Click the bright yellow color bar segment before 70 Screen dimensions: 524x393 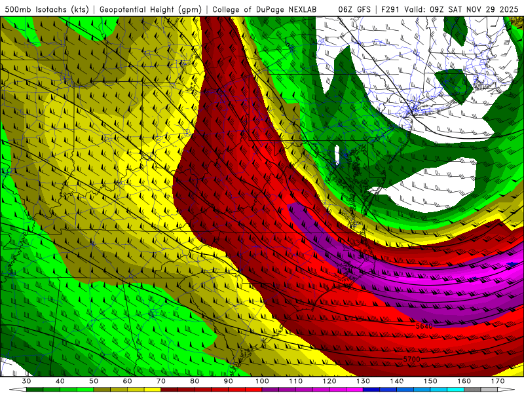[x=153, y=390]
